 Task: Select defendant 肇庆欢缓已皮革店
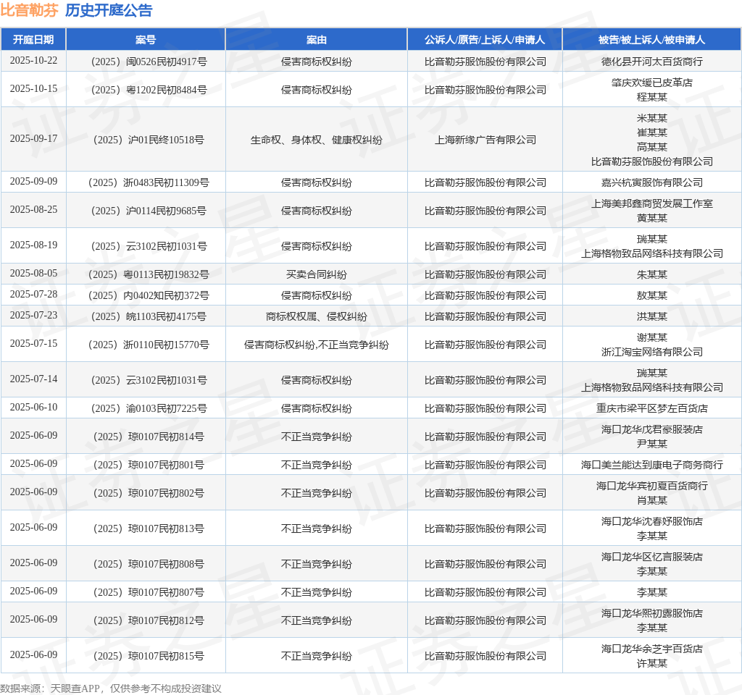pos(651,83)
